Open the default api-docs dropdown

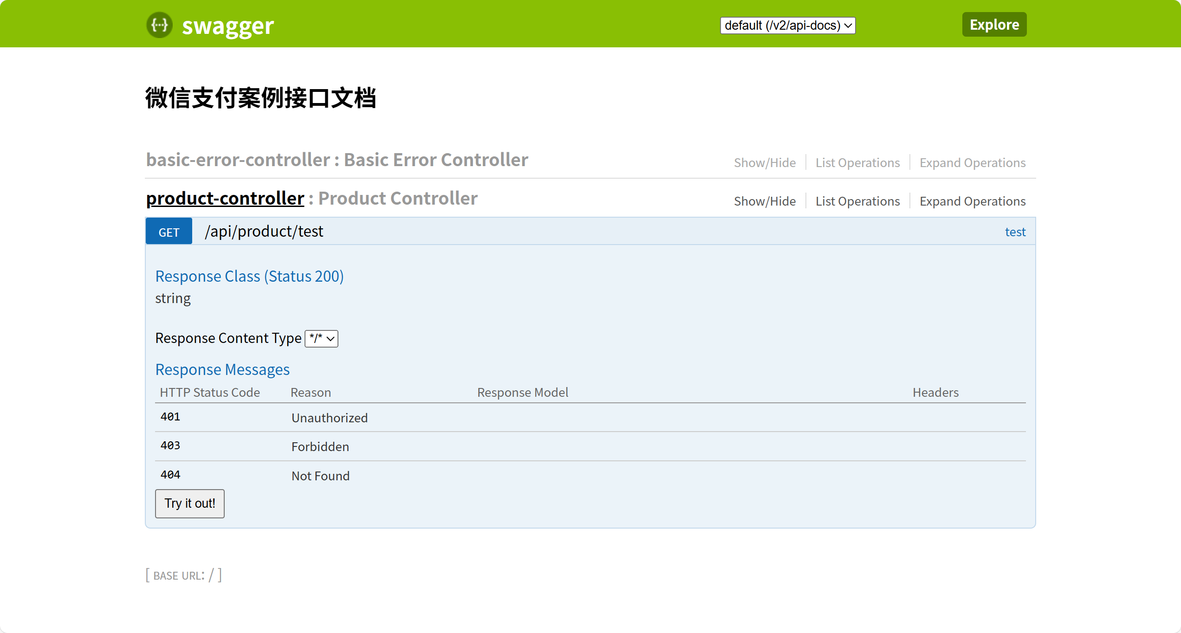(787, 26)
